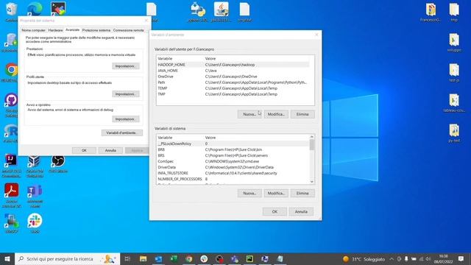Viewport: 471px width, 265px height.
Task: Open Task View from the taskbar
Action: click(x=127, y=258)
